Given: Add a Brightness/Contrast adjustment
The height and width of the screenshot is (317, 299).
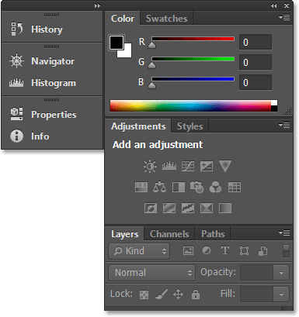Looking at the screenshot, I should click(150, 166).
